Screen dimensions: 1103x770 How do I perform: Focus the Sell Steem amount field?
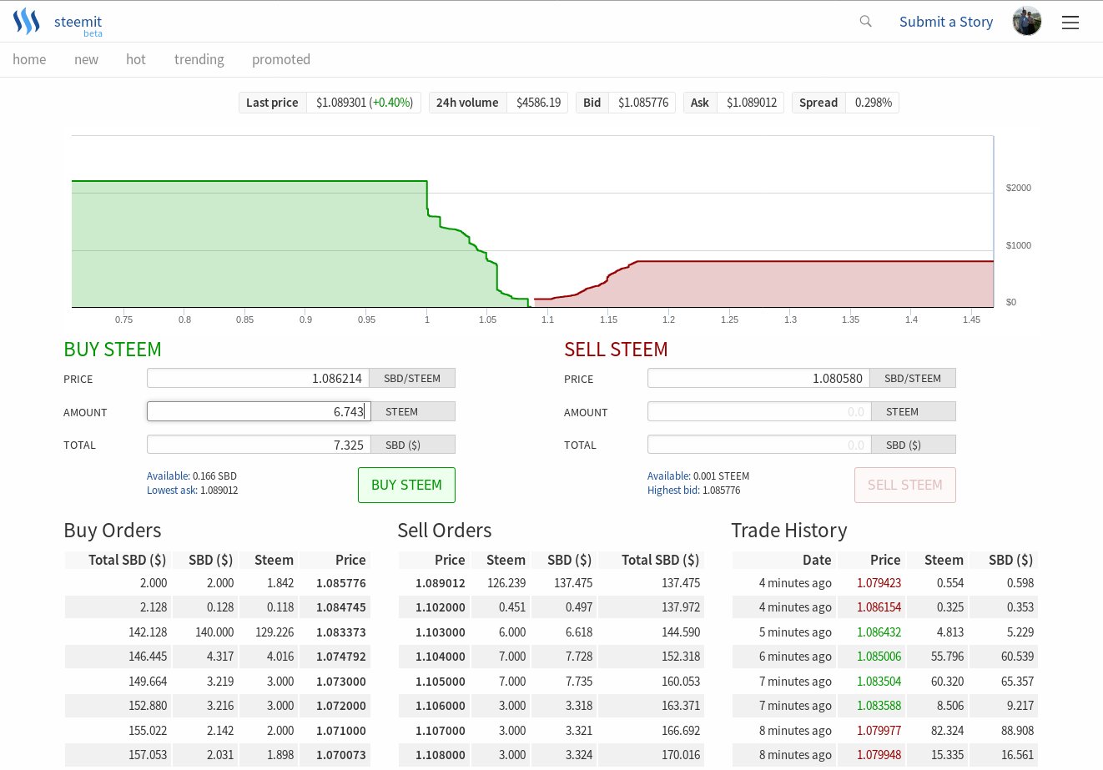tap(759, 411)
